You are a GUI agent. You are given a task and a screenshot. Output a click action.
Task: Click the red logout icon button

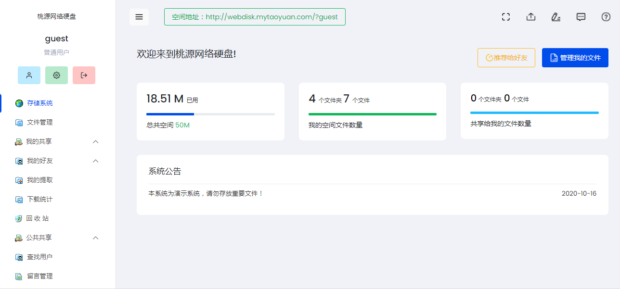point(84,75)
